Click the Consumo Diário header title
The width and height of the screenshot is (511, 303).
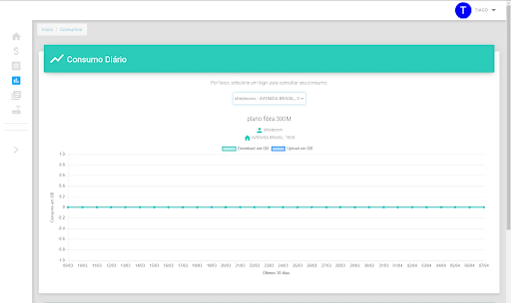pos(97,59)
